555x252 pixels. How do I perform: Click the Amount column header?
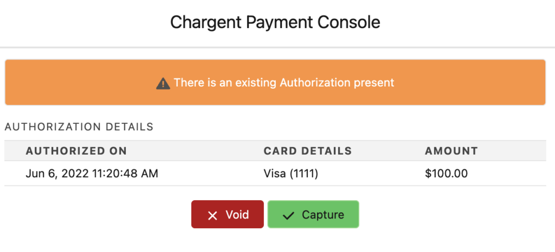coord(451,151)
